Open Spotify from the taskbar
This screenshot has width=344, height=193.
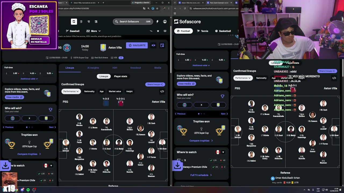coord(28,190)
